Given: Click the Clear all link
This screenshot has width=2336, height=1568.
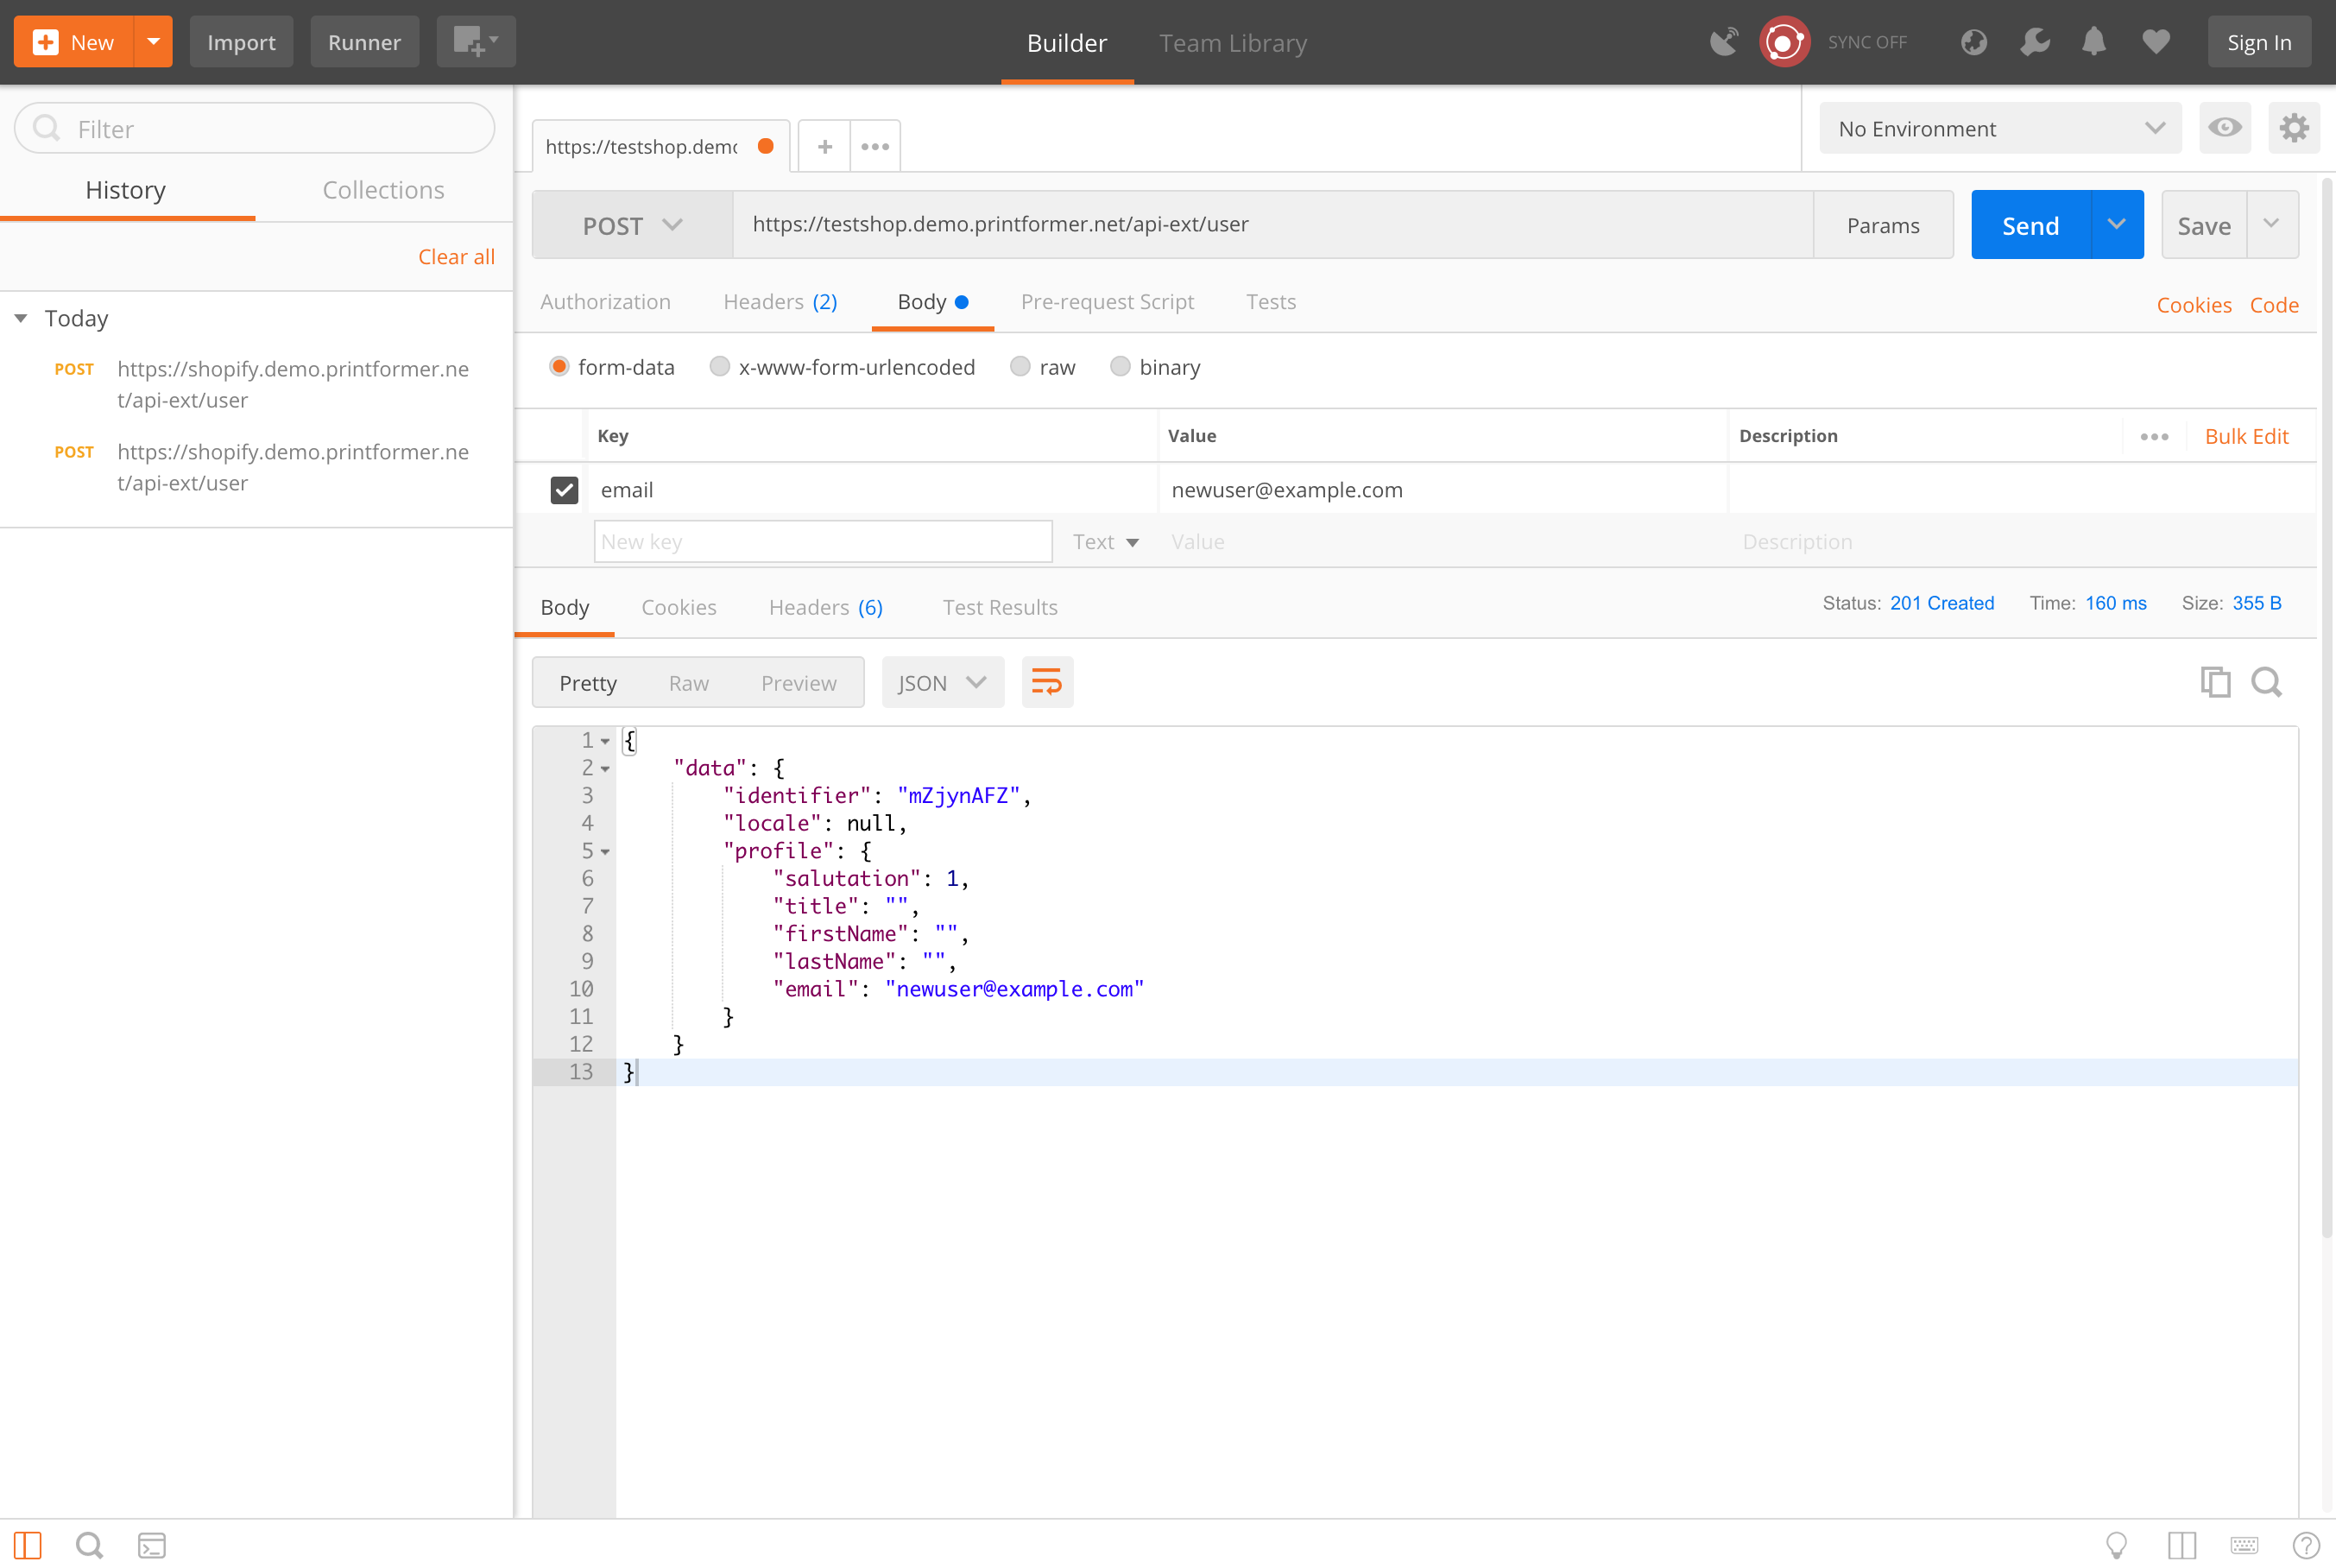Looking at the screenshot, I should point(456,257).
